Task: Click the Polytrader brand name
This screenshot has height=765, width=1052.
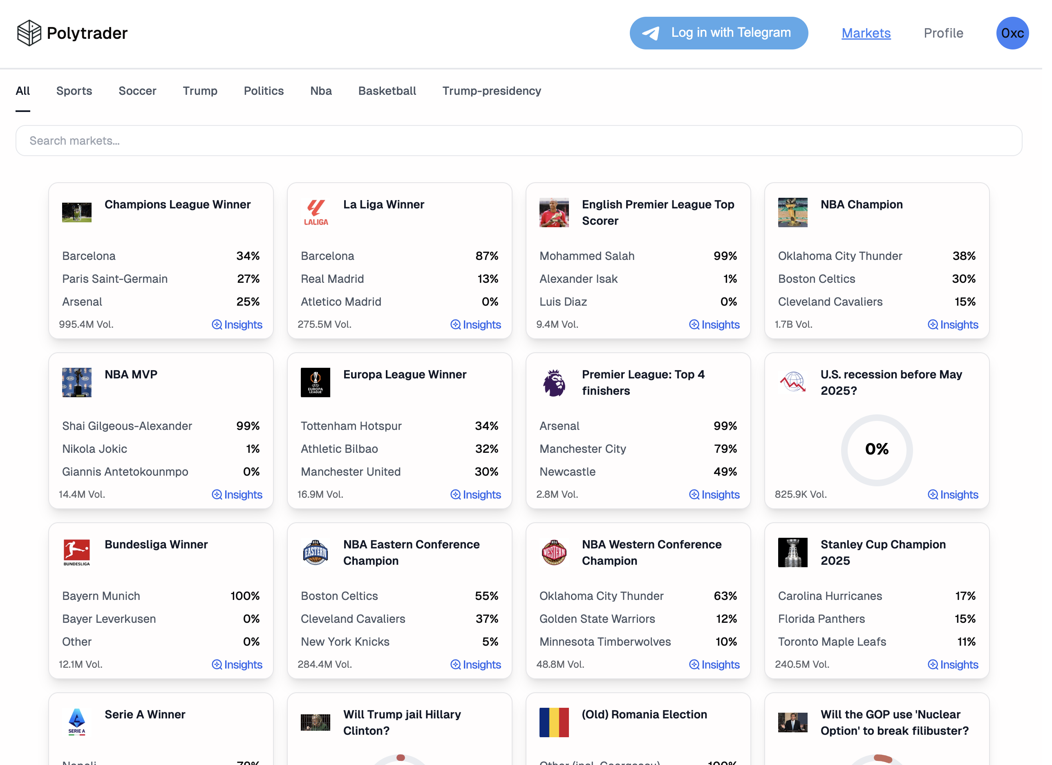Action: click(87, 34)
